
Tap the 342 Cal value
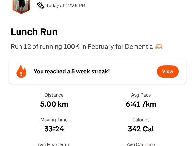tap(141, 129)
